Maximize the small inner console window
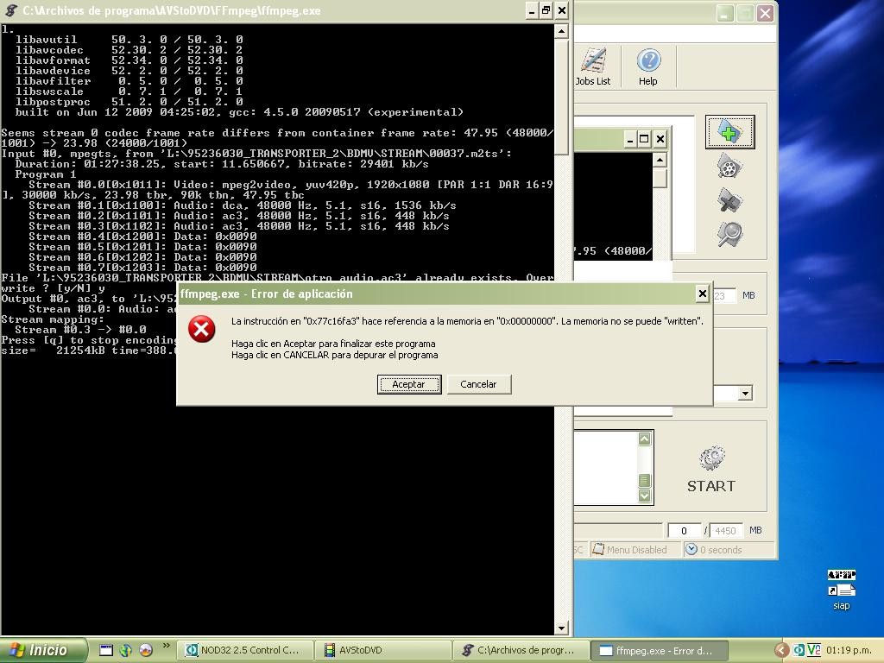Image resolution: width=884 pixels, height=663 pixels. tap(644, 139)
